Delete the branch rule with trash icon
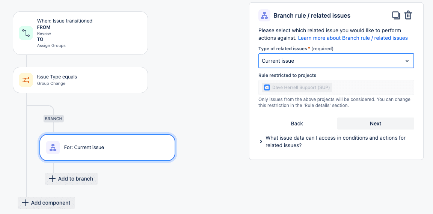Image resolution: width=433 pixels, height=214 pixels. [408, 15]
